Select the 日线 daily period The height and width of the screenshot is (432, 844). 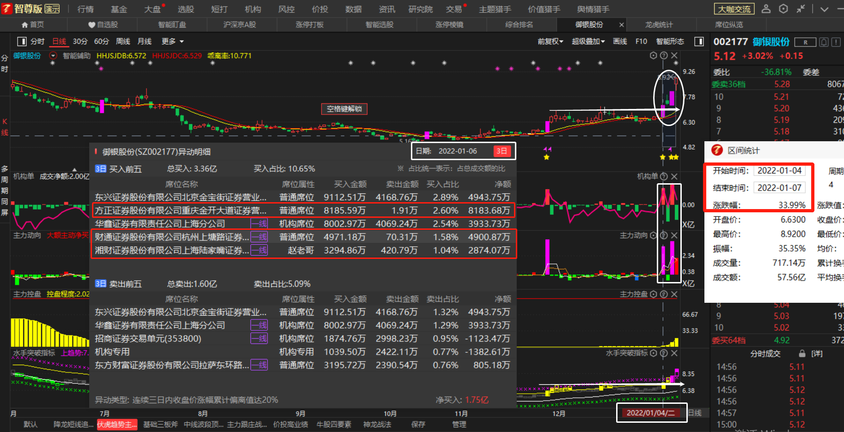(x=59, y=42)
